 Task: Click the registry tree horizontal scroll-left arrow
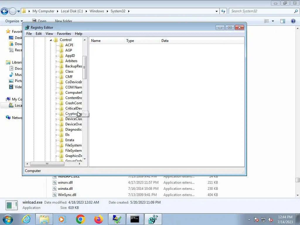[27, 164]
